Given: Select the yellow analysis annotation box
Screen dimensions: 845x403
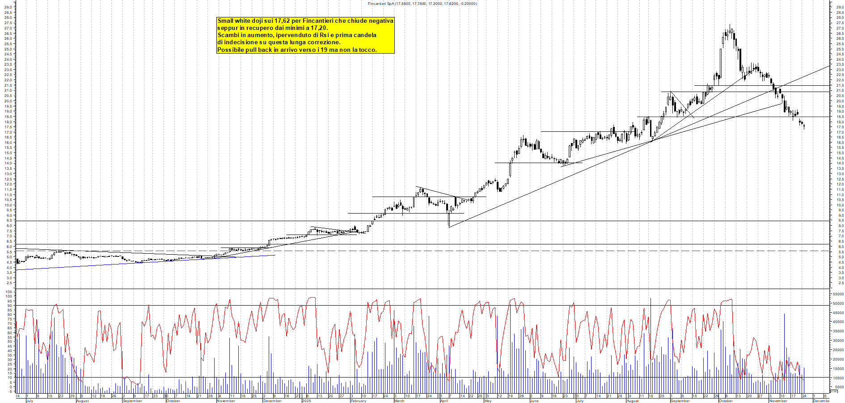Looking at the screenshot, I should (x=305, y=36).
